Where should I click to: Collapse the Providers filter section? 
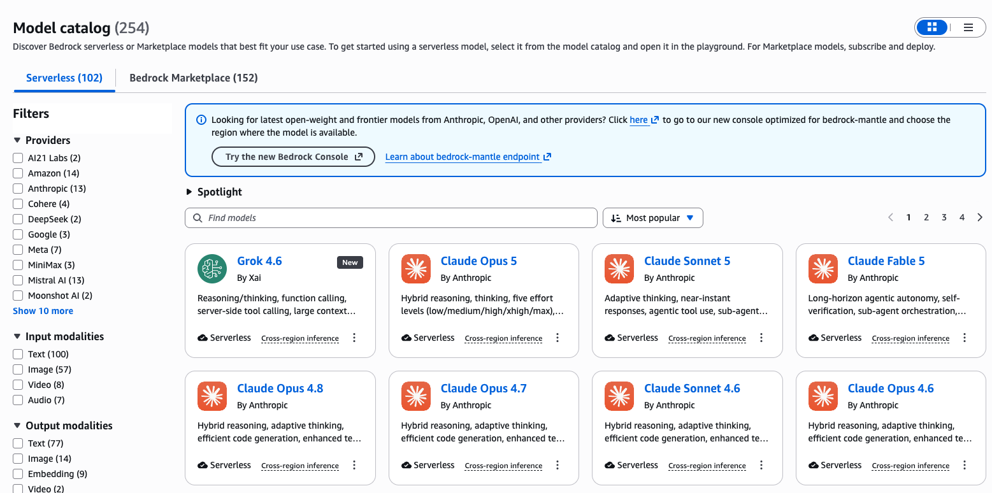17,140
